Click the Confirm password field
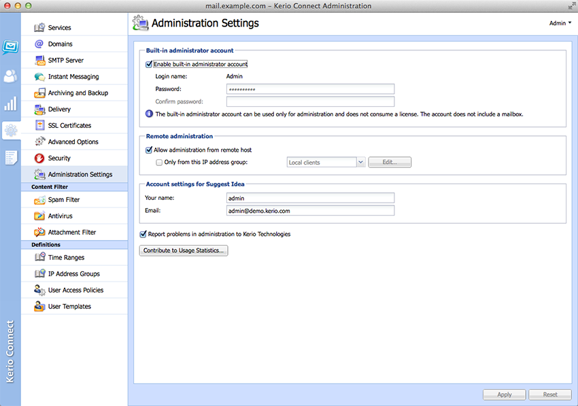This screenshot has height=406, width=578. click(310, 102)
